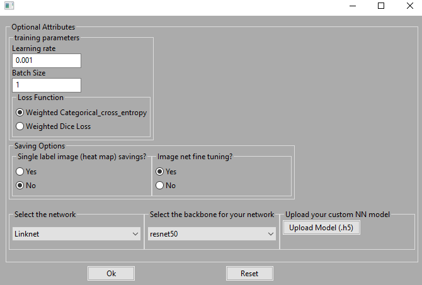Click the Upload Model (.h5) button
This screenshot has height=285, width=422.
pyautogui.click(x=321, y=228)
